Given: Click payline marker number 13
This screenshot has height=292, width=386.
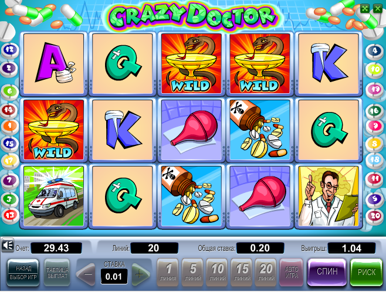Looking at the screenshot, I should tap(10, 215).
